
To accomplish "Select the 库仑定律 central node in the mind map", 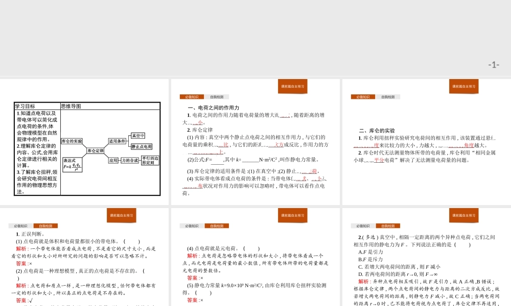I will [95, 151].
